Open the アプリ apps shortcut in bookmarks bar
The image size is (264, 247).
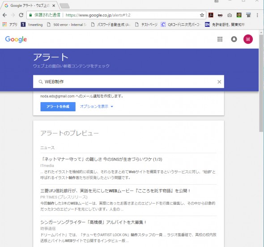pos(10,25)
